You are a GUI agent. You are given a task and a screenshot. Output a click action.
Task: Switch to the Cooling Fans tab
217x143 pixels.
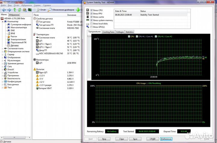coord(108,32)
